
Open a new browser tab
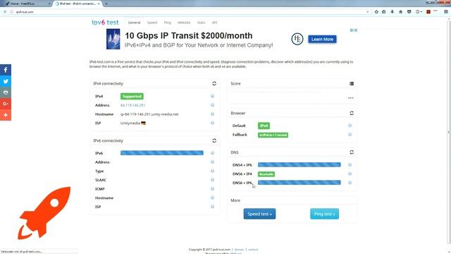tap(106, 4)
